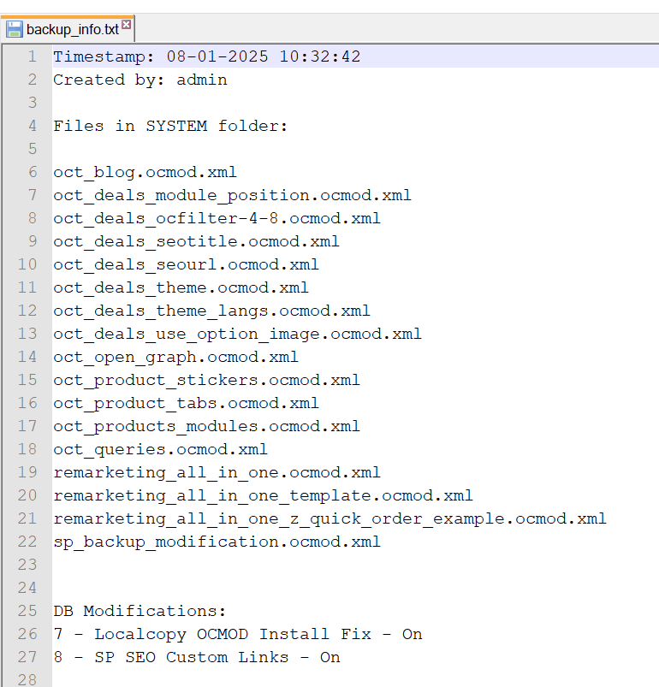Click remarketing_all_in_one_template.ocmod.xml line
The height and width of the screenshot is (687, 659).
(263, 496)
